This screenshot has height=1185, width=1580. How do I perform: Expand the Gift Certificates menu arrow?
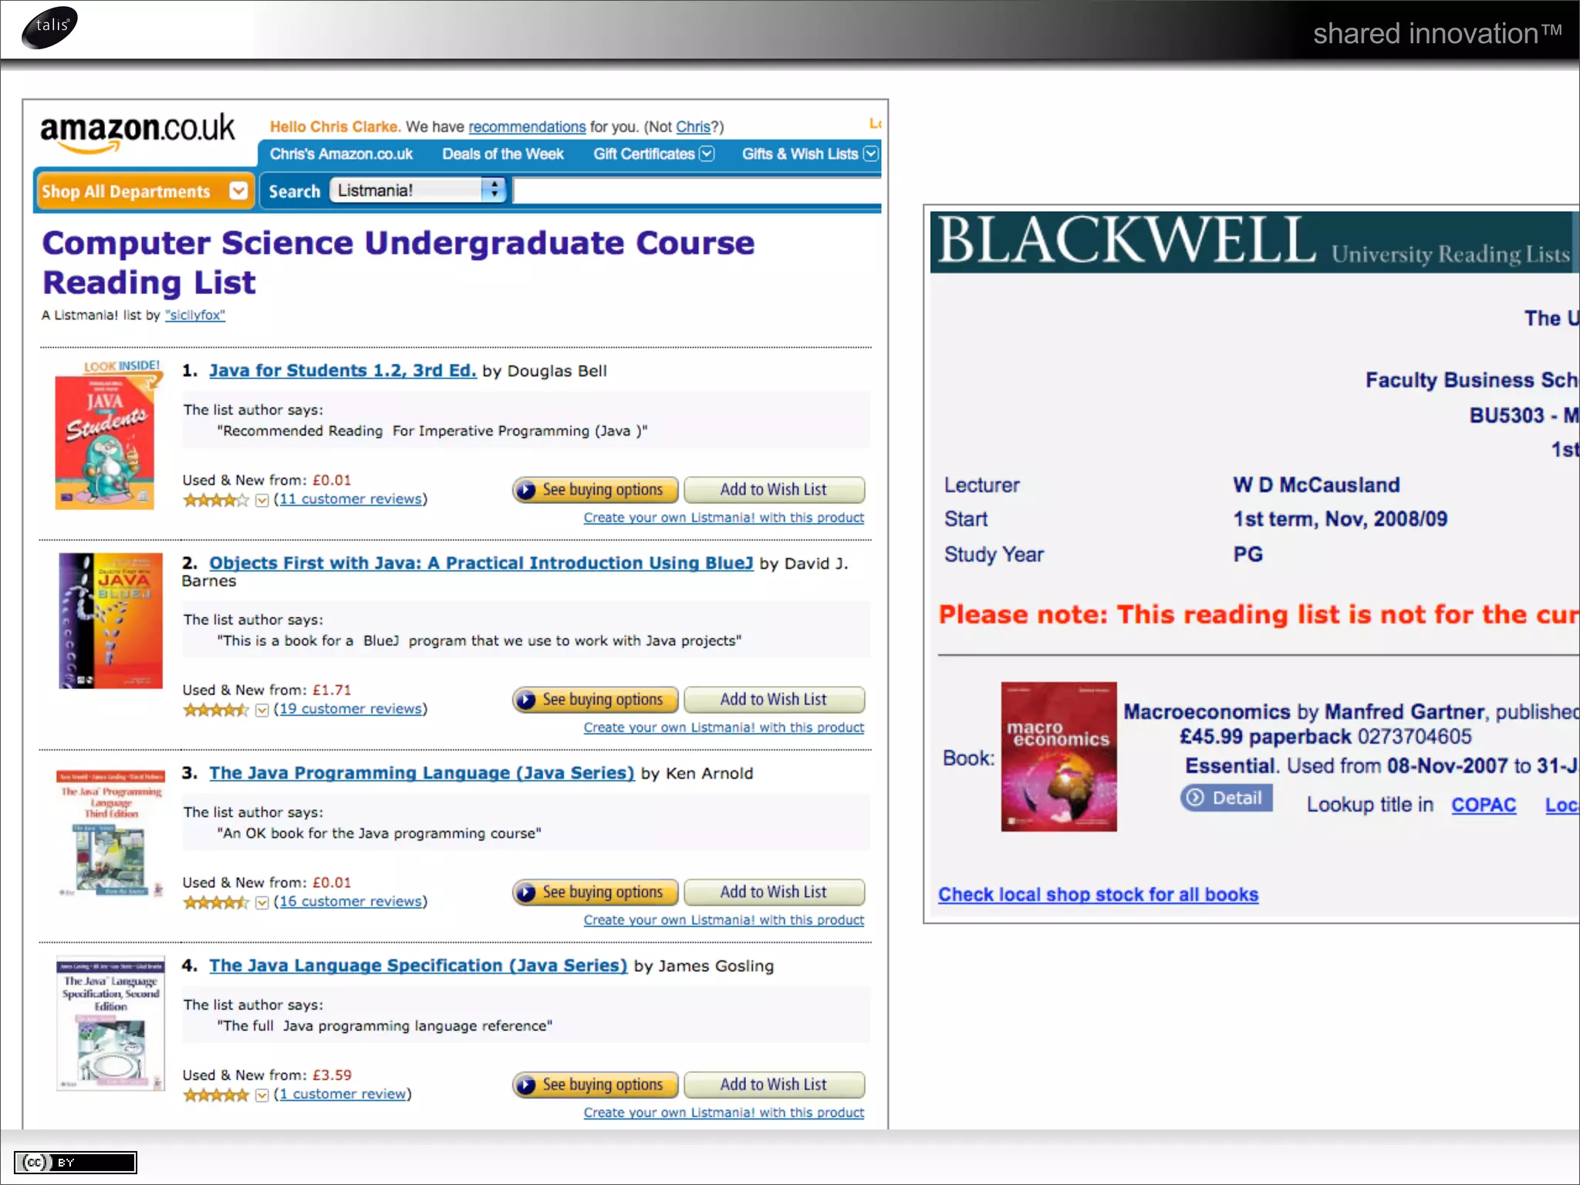tap(707, 154)
